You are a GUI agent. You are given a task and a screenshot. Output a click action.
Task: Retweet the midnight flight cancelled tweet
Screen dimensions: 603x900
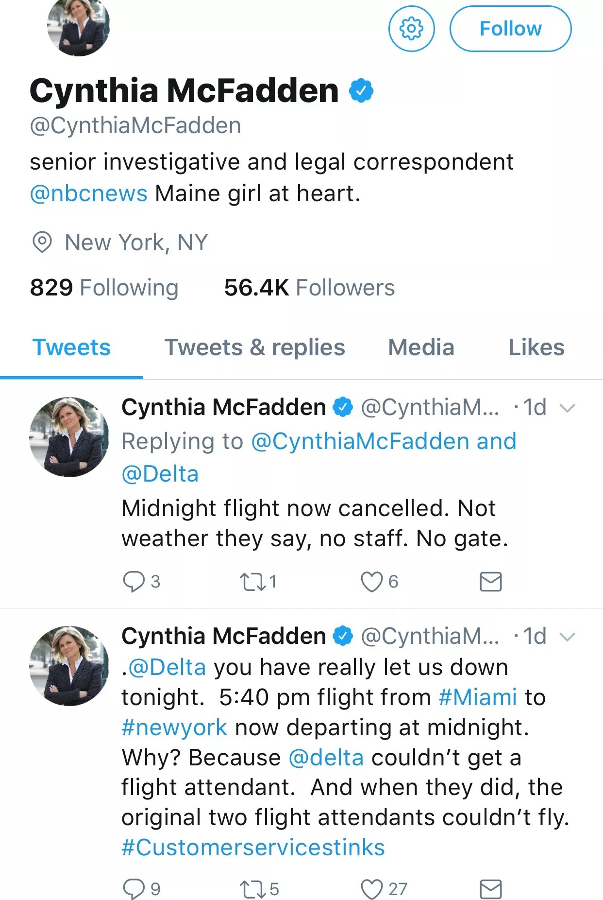[253, 581]
